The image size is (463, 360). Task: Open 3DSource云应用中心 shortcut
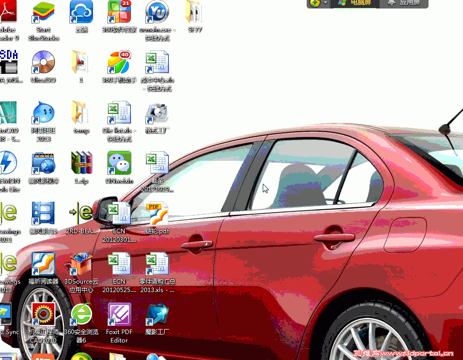tap(81, 264)
